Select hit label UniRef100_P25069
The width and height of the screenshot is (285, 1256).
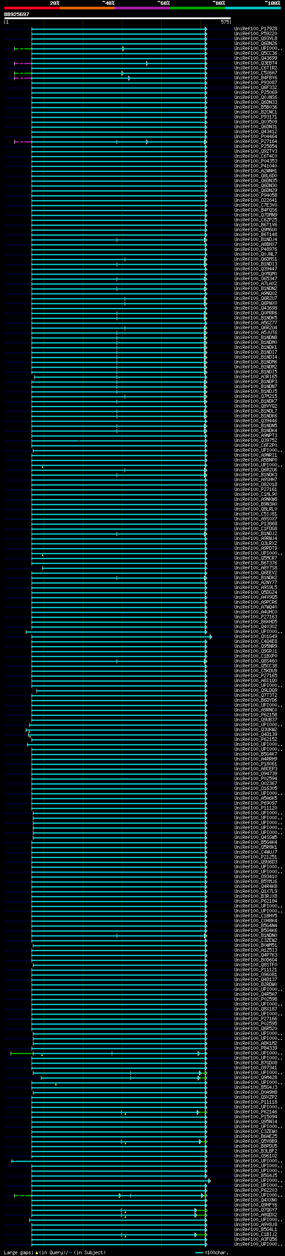[x=255, y=92]
